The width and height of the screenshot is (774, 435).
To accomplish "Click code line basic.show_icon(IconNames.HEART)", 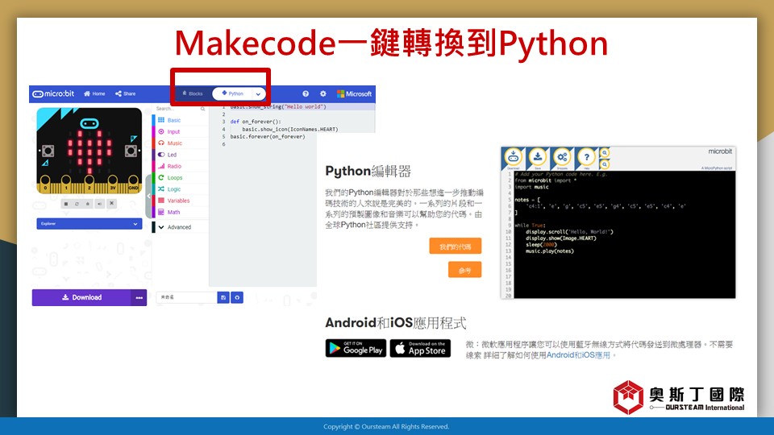I will pos(289,129).
